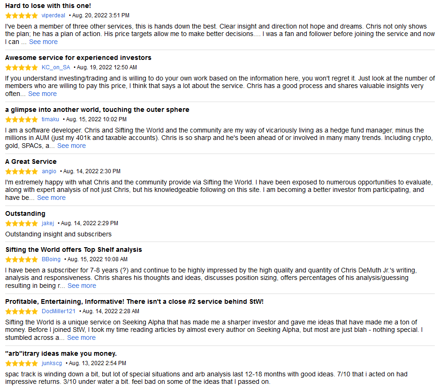Viewport: 439px width, 389px height.
Task: Expand DocMiller121's review with See more
Action: tap(81, 338)
